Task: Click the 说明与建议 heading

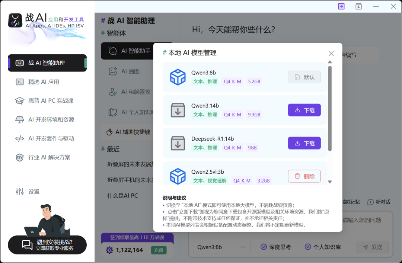Action: coord(174,198)
